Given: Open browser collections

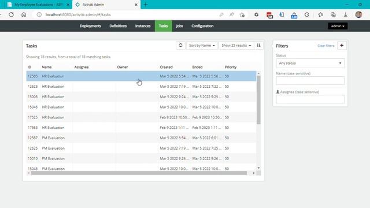Looking at the screenshot, I should click(x=333, y=14).
